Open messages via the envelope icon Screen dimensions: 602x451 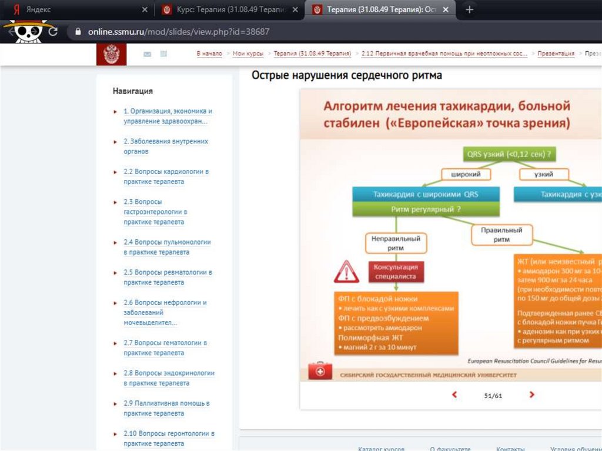147,54
